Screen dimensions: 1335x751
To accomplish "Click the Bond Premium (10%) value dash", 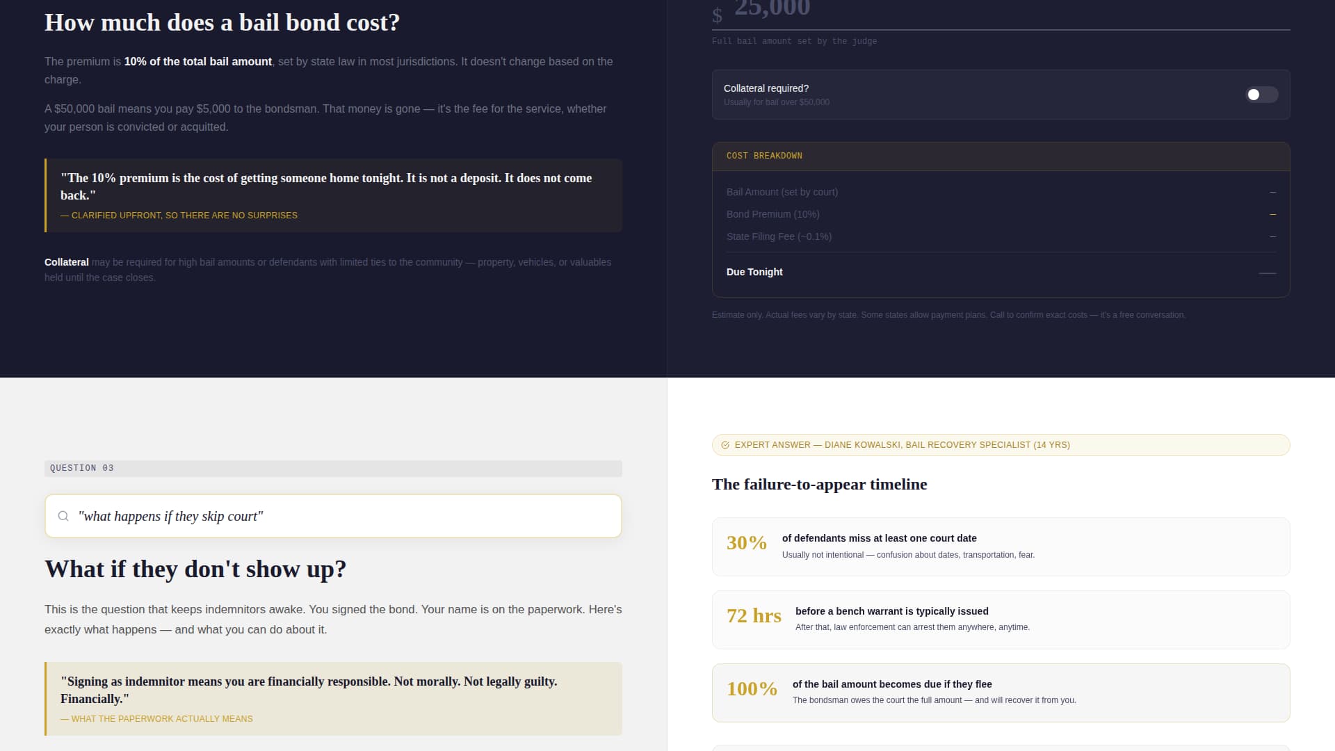I will coord(1272,214).
